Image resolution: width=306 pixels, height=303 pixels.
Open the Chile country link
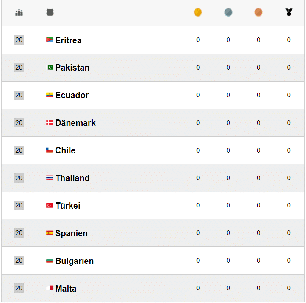(x=65, y=150)
